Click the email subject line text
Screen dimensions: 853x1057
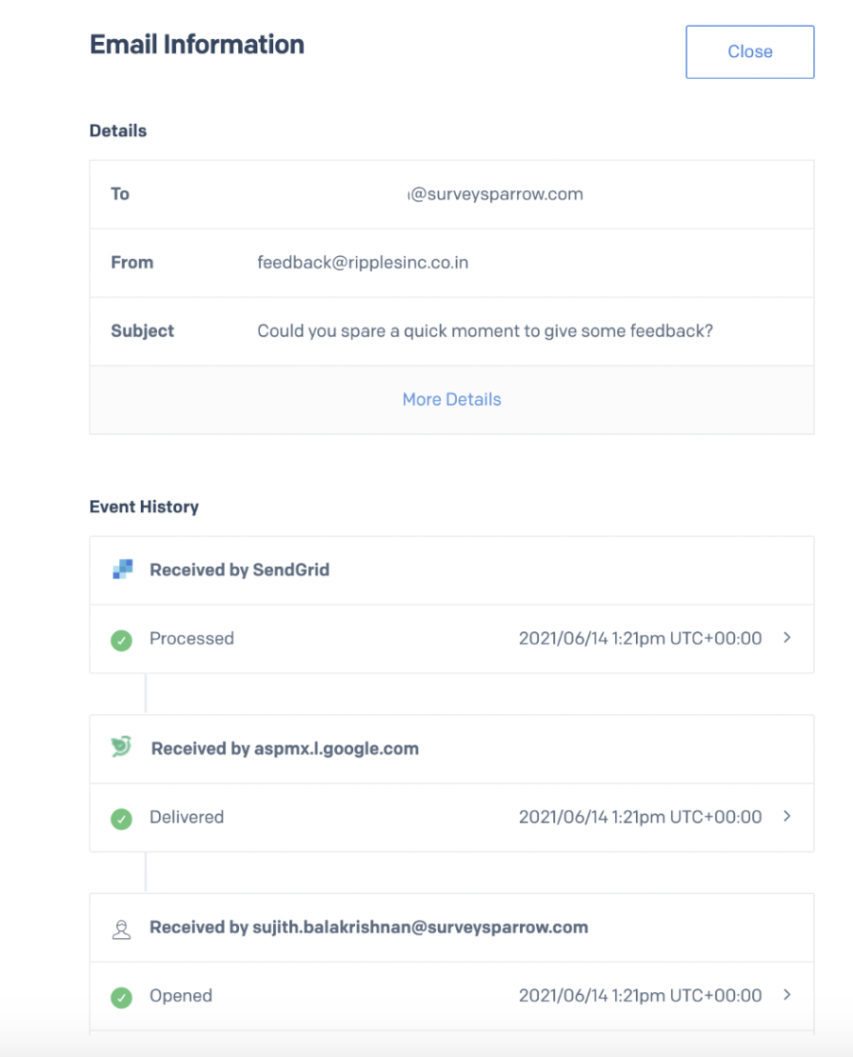[486, 331]
